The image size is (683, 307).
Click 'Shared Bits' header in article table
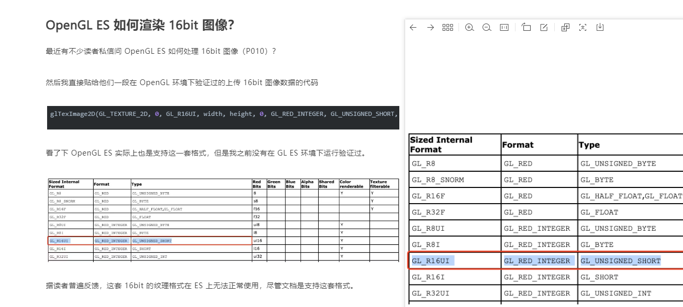328,184
